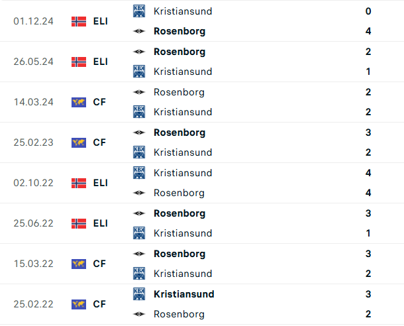This screenshot has height=326, width=404.
Task: Click Norway flag on 25.06.22 row
Action: pos(79,224)
